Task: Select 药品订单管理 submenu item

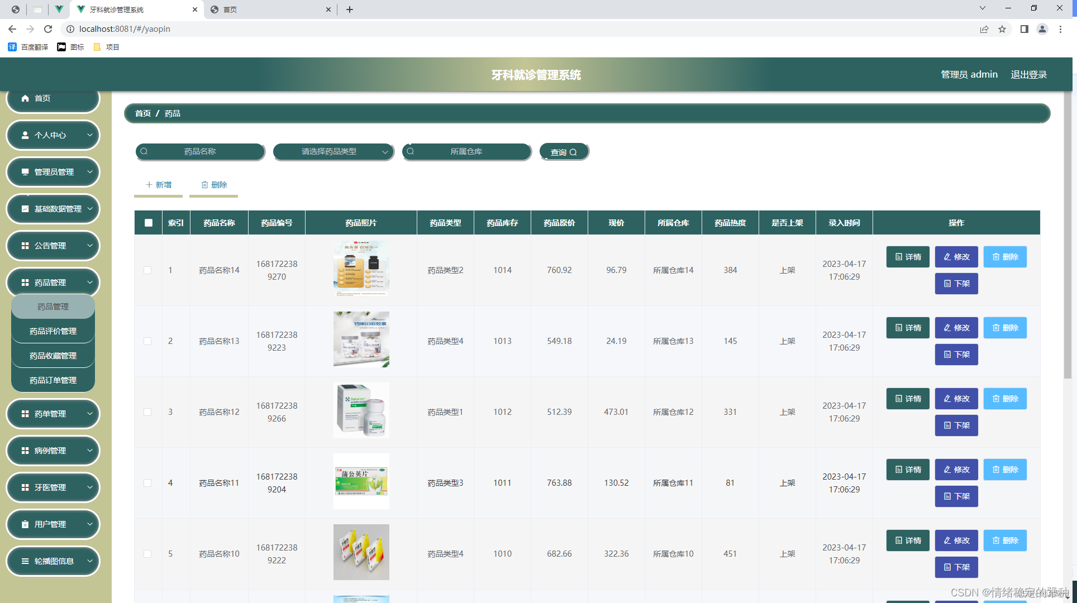Action: click(53, 380)
